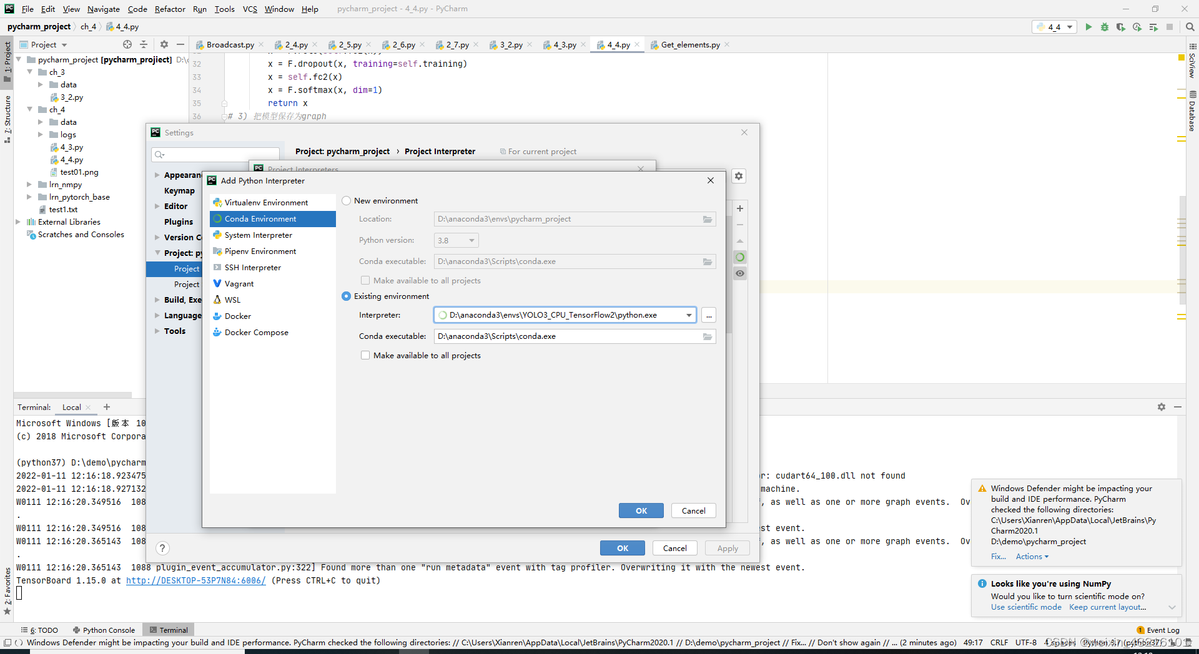Switch to the Get_elements.py editor tab
This screenshot has height=654, width=1199.
(x=690, y=45)
